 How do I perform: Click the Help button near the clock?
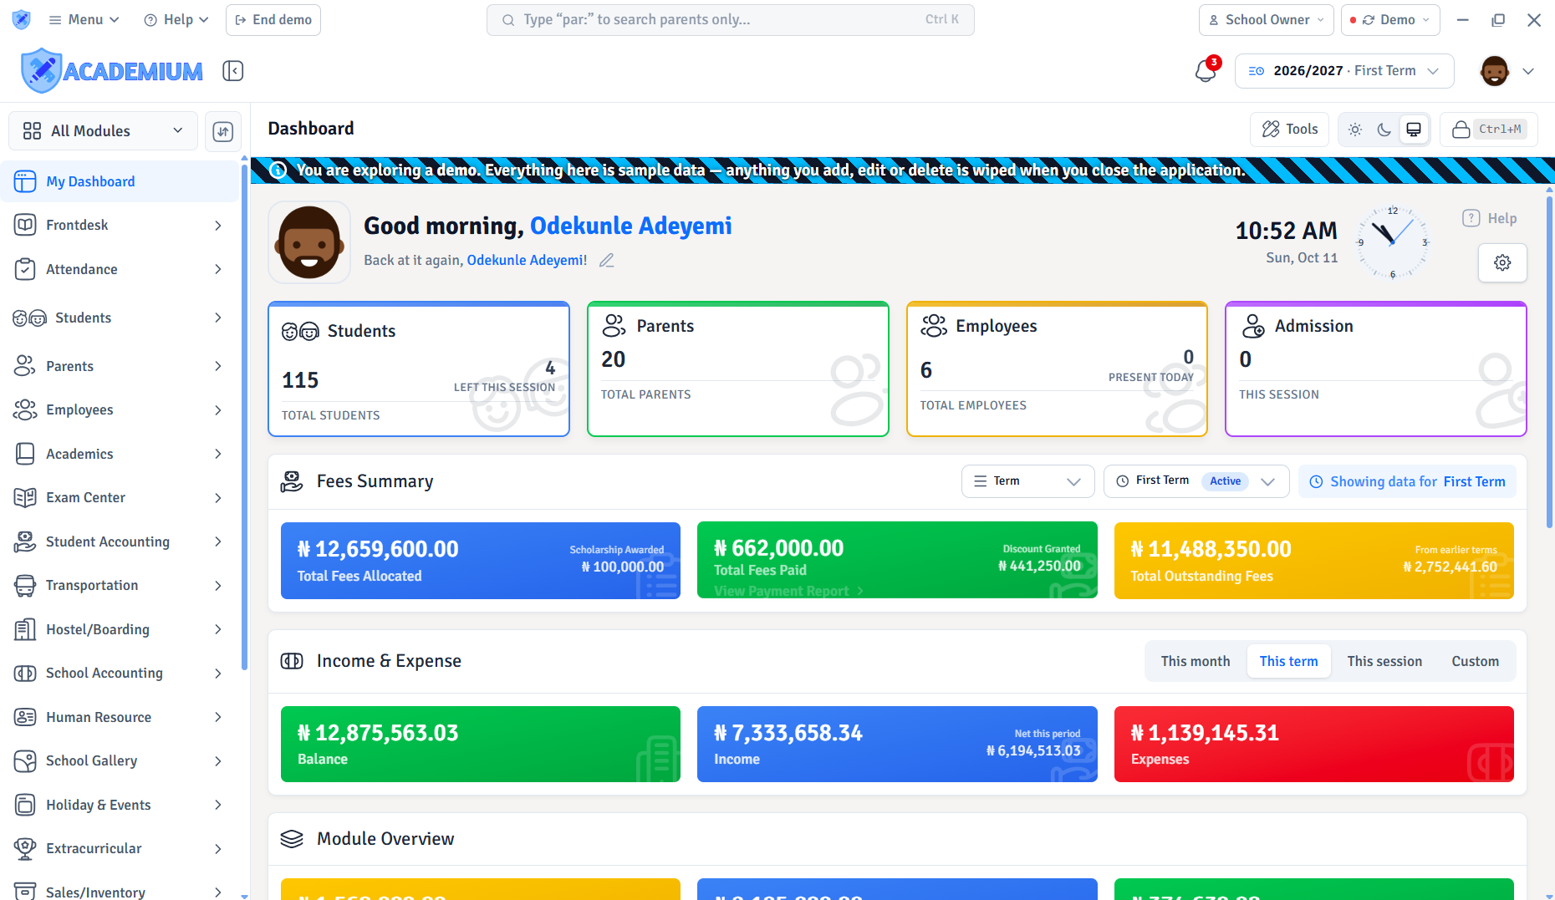1490,218
